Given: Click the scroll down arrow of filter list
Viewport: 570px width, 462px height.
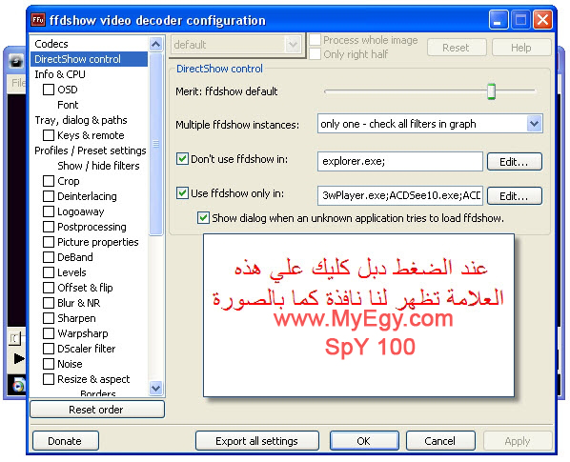Looking at the screenshot, I should pos(156,388).
